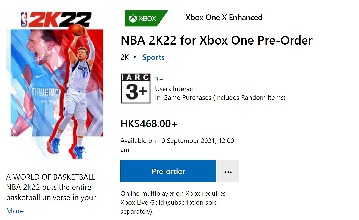Click the NBA 2K22 product title
Viewport: 359px width, 220px height.
(x=216, y=40)
